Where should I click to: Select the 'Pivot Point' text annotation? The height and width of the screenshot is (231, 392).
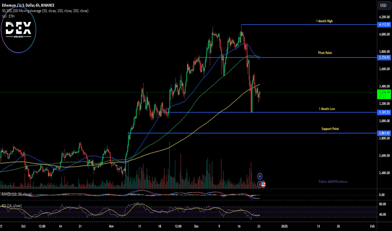tap(325, 52)
